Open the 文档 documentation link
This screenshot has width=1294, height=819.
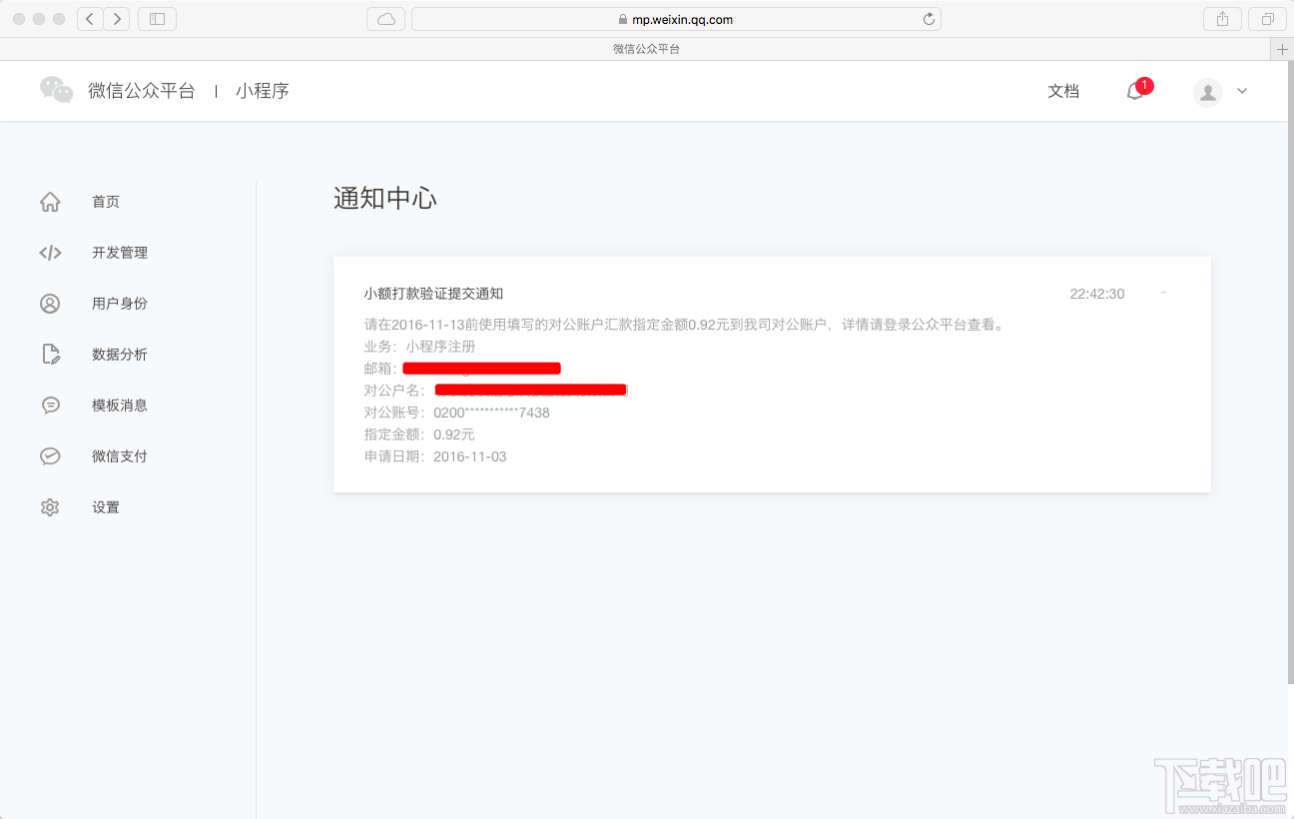[1063, 91]
